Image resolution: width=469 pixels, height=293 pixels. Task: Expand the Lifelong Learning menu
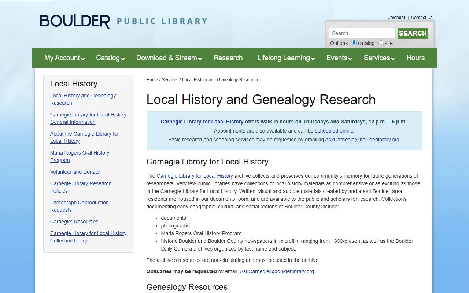point(313,59)
